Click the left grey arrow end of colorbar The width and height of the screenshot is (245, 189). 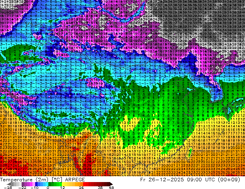[x=9, y=184]
